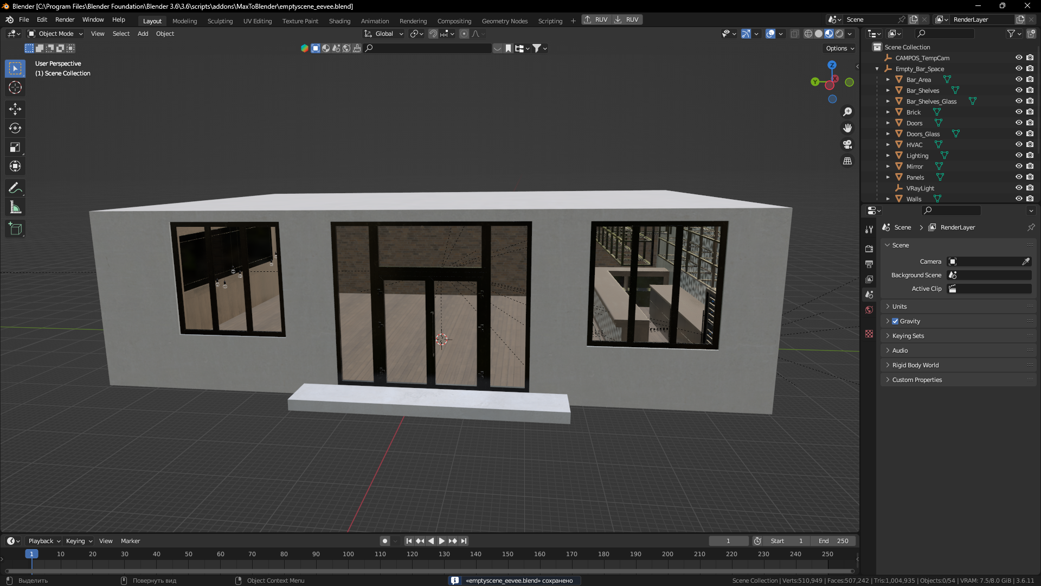The width and height of the screenshot is (1041, 586).
Task: Select the Add Cube tool
Action: pos(15,229)
